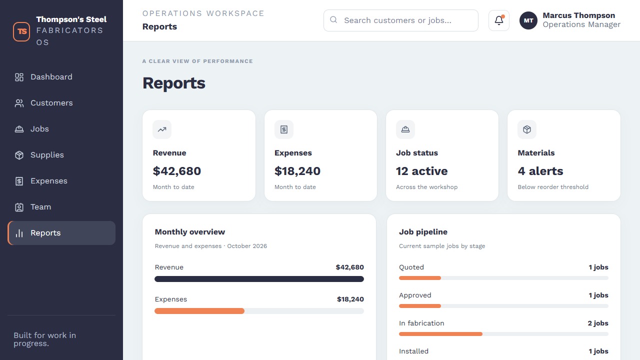Screen dimensions: 640x360
Task: Go to the Customers page
Action: [61, 103]
